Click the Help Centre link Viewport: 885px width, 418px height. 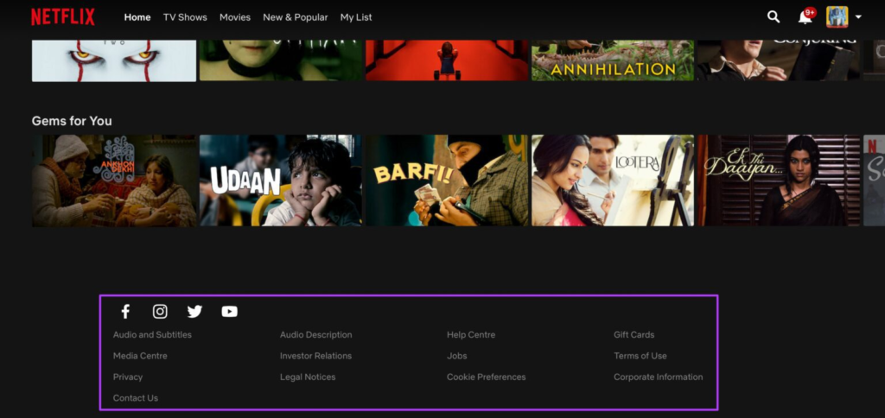click(471, 335)
